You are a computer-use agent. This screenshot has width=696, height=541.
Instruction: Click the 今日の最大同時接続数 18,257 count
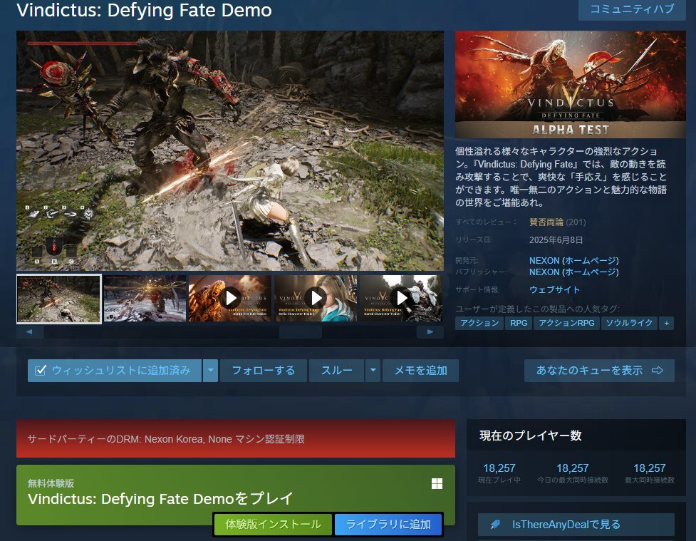[x=573, y=468]
